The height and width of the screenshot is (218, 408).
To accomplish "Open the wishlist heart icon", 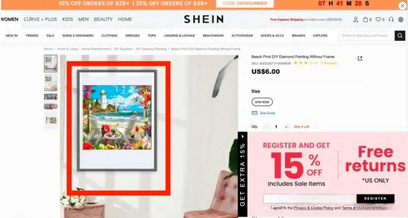I will 378,20.
